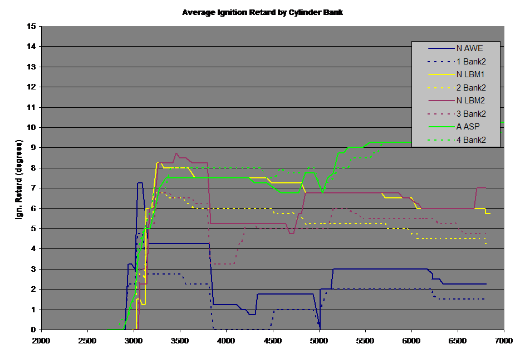Viewport: 525px width, 359px height.
Task: Choose the 4 Bank2 legend entry text
Action: pyautogui.click(x=471, y=140)
